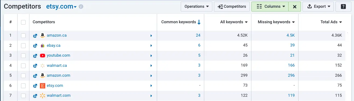Open the help question mark button
This screenshot has width=354, height=101.
[x=343, y=6]
